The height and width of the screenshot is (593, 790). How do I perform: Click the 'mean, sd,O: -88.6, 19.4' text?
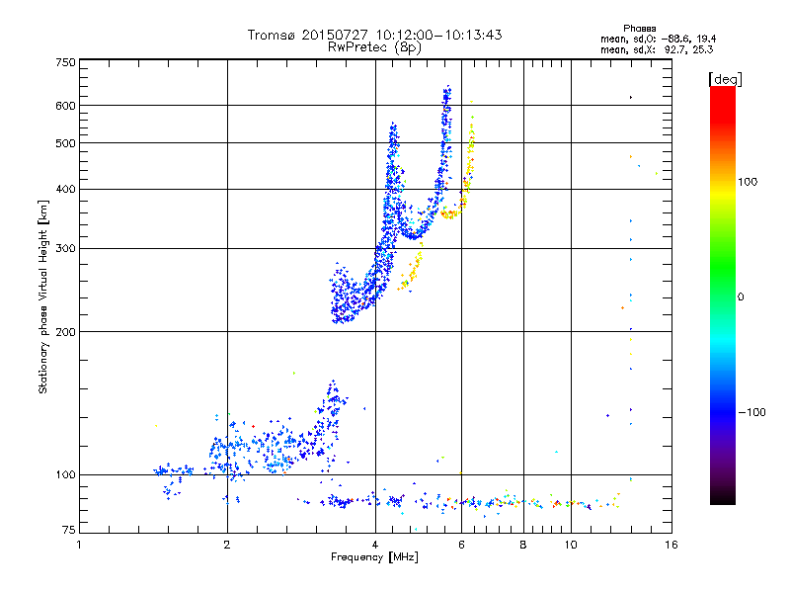(x=658, y=39)
